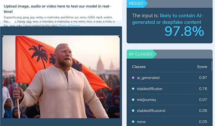
Task: Click the teal swatch beside none
Action: (x=133, y=122)
